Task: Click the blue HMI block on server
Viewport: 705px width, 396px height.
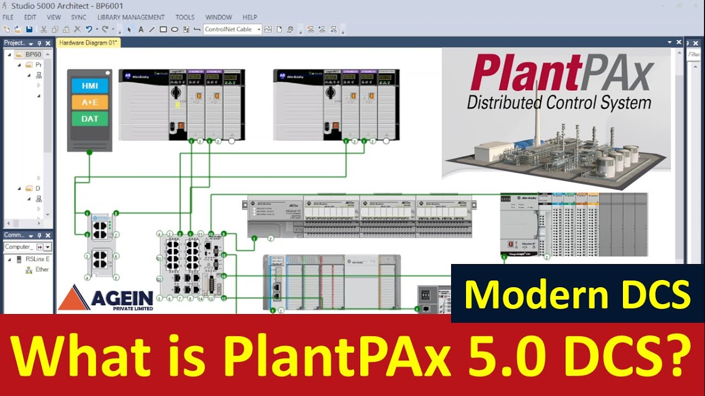Action: click(x=90, y=86)
